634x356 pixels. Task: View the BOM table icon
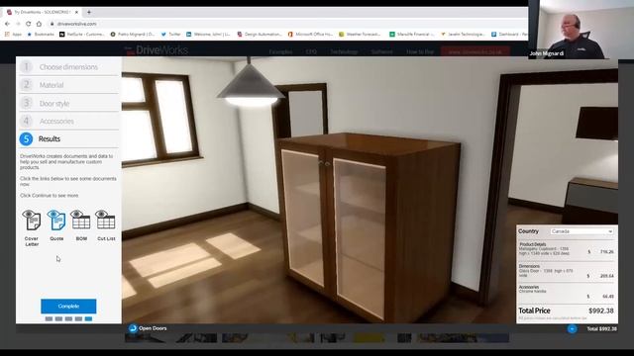tap(81, 220)
